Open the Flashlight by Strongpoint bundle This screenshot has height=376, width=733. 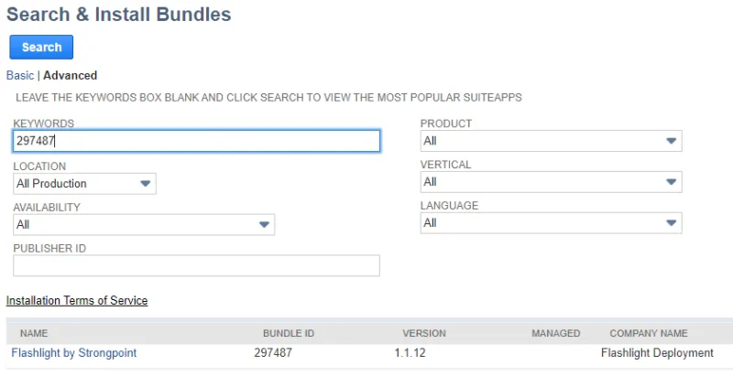[74, 353]
